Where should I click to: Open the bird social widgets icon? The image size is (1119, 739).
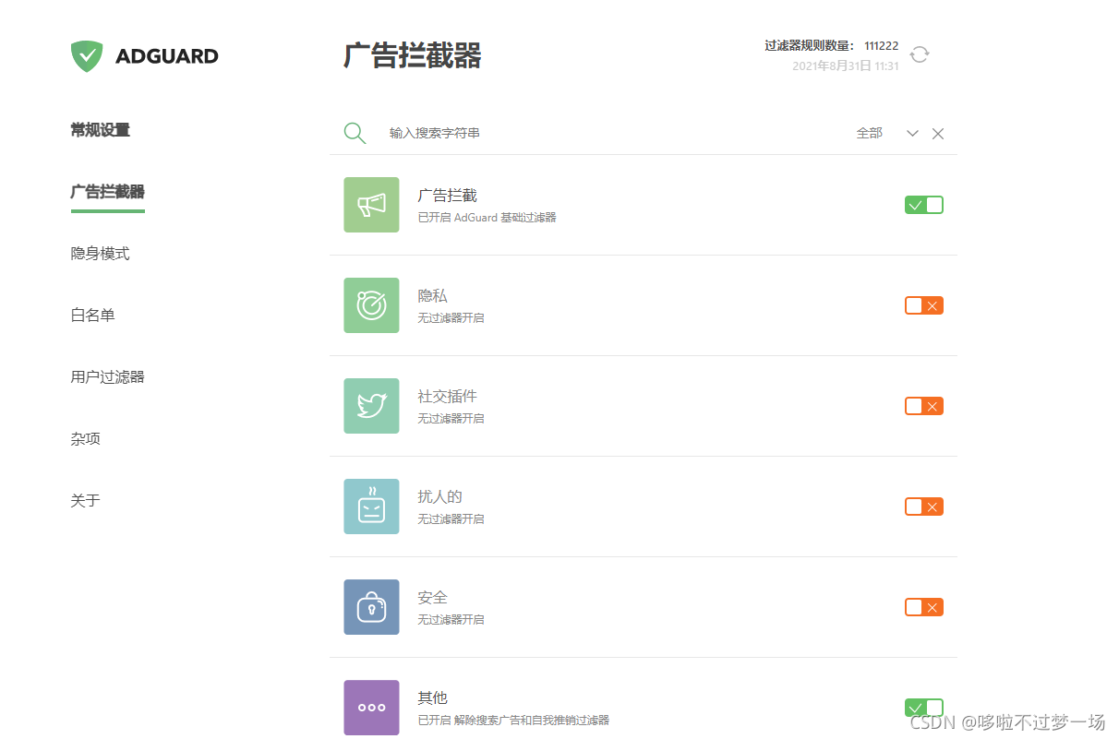(371, 406)
